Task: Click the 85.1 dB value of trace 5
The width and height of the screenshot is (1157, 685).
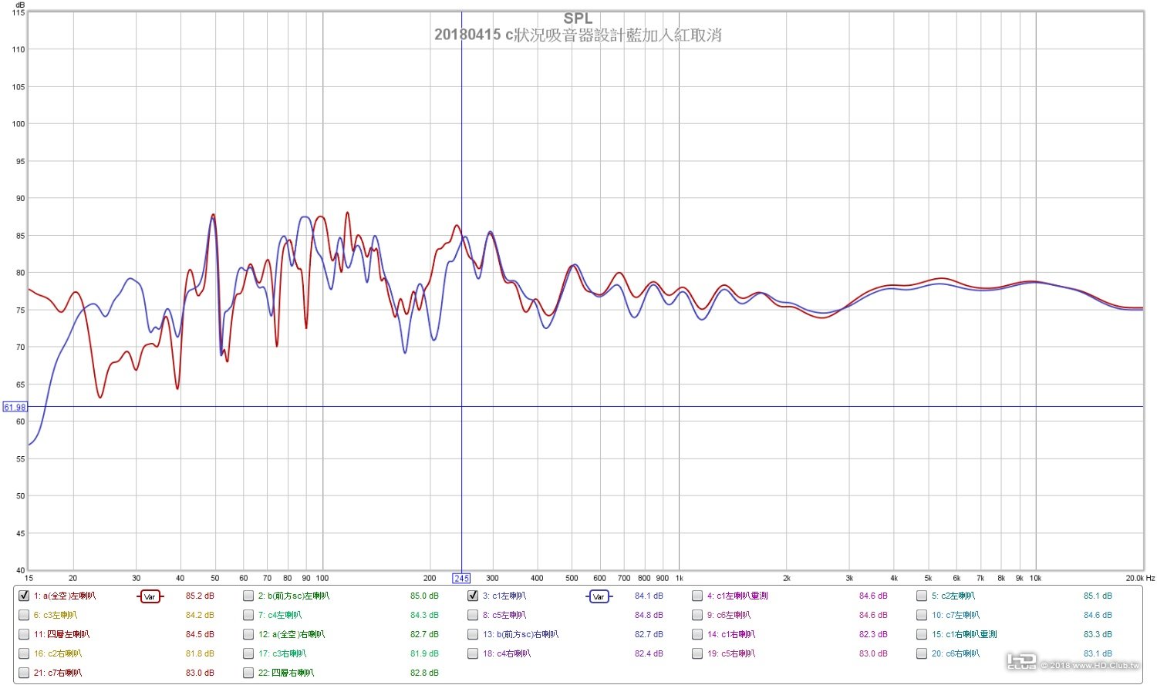Action: [1098, 596]
